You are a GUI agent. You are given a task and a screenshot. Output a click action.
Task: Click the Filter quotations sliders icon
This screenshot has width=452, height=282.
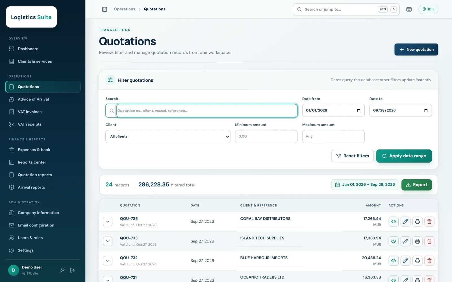[x=110, y=80]
